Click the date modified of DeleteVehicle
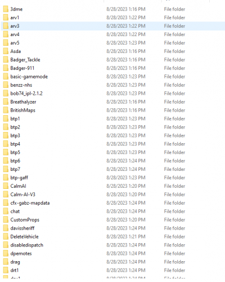The height and width of the screenshot is (282, 225). pyautogui.click(x=126, y=236)
